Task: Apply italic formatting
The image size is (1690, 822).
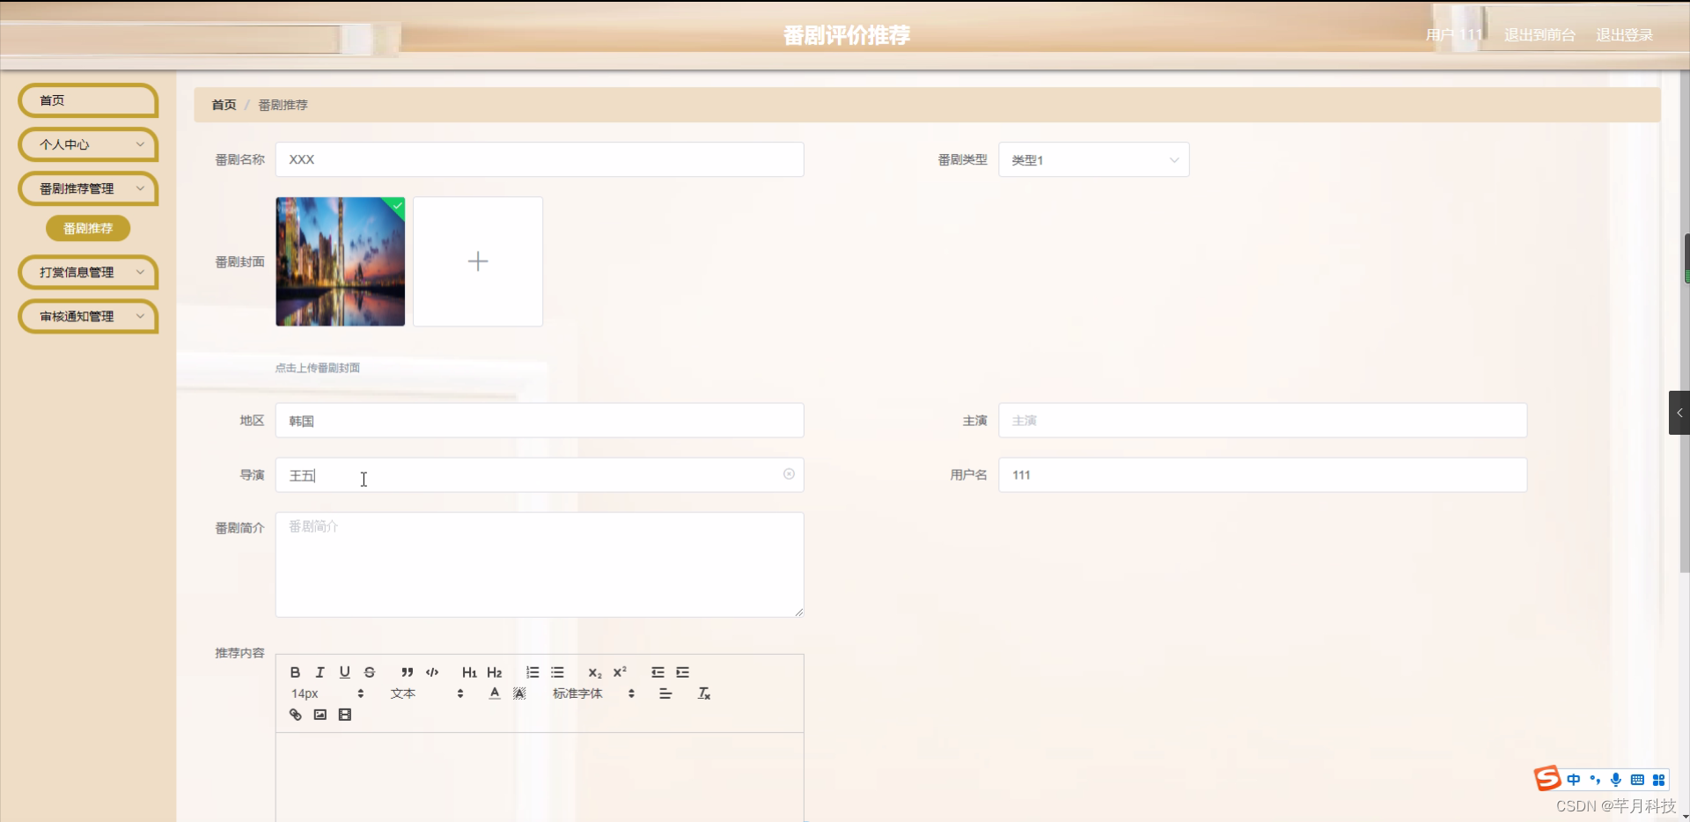Action: (320, 672)
